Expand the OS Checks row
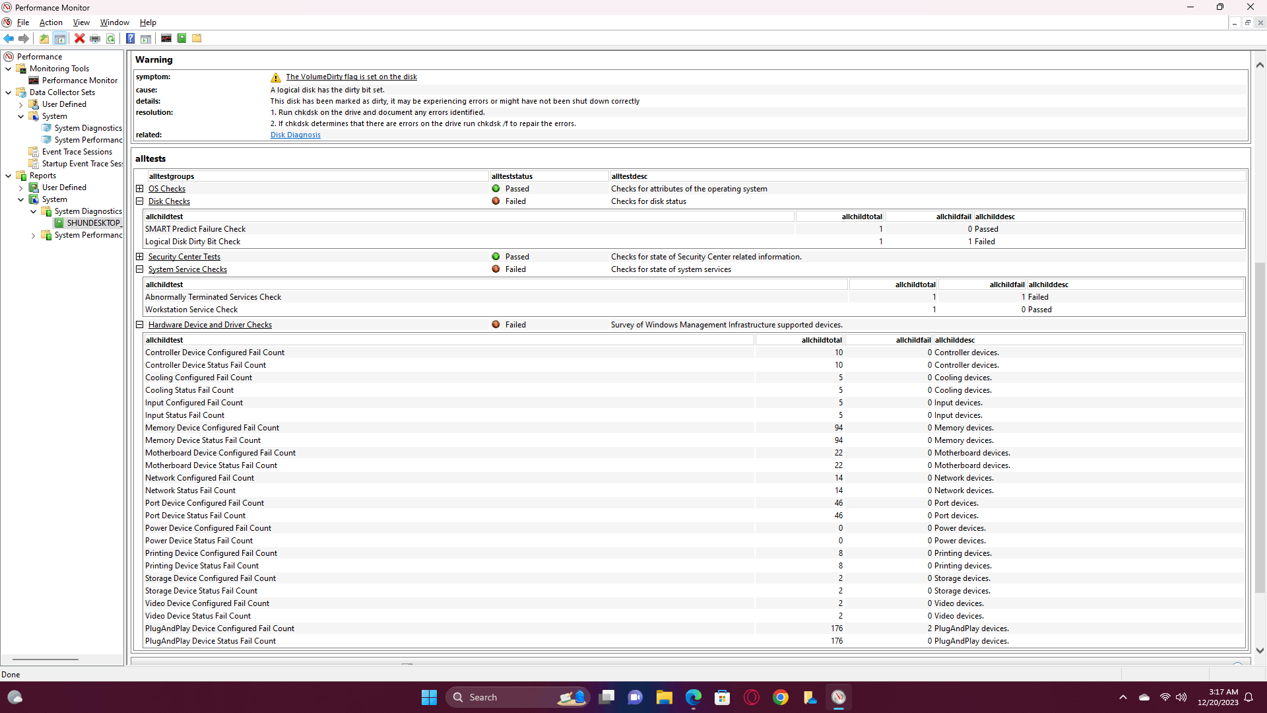Image resolution: width=1267 pixels, height=713 pixels. point(140,189)
